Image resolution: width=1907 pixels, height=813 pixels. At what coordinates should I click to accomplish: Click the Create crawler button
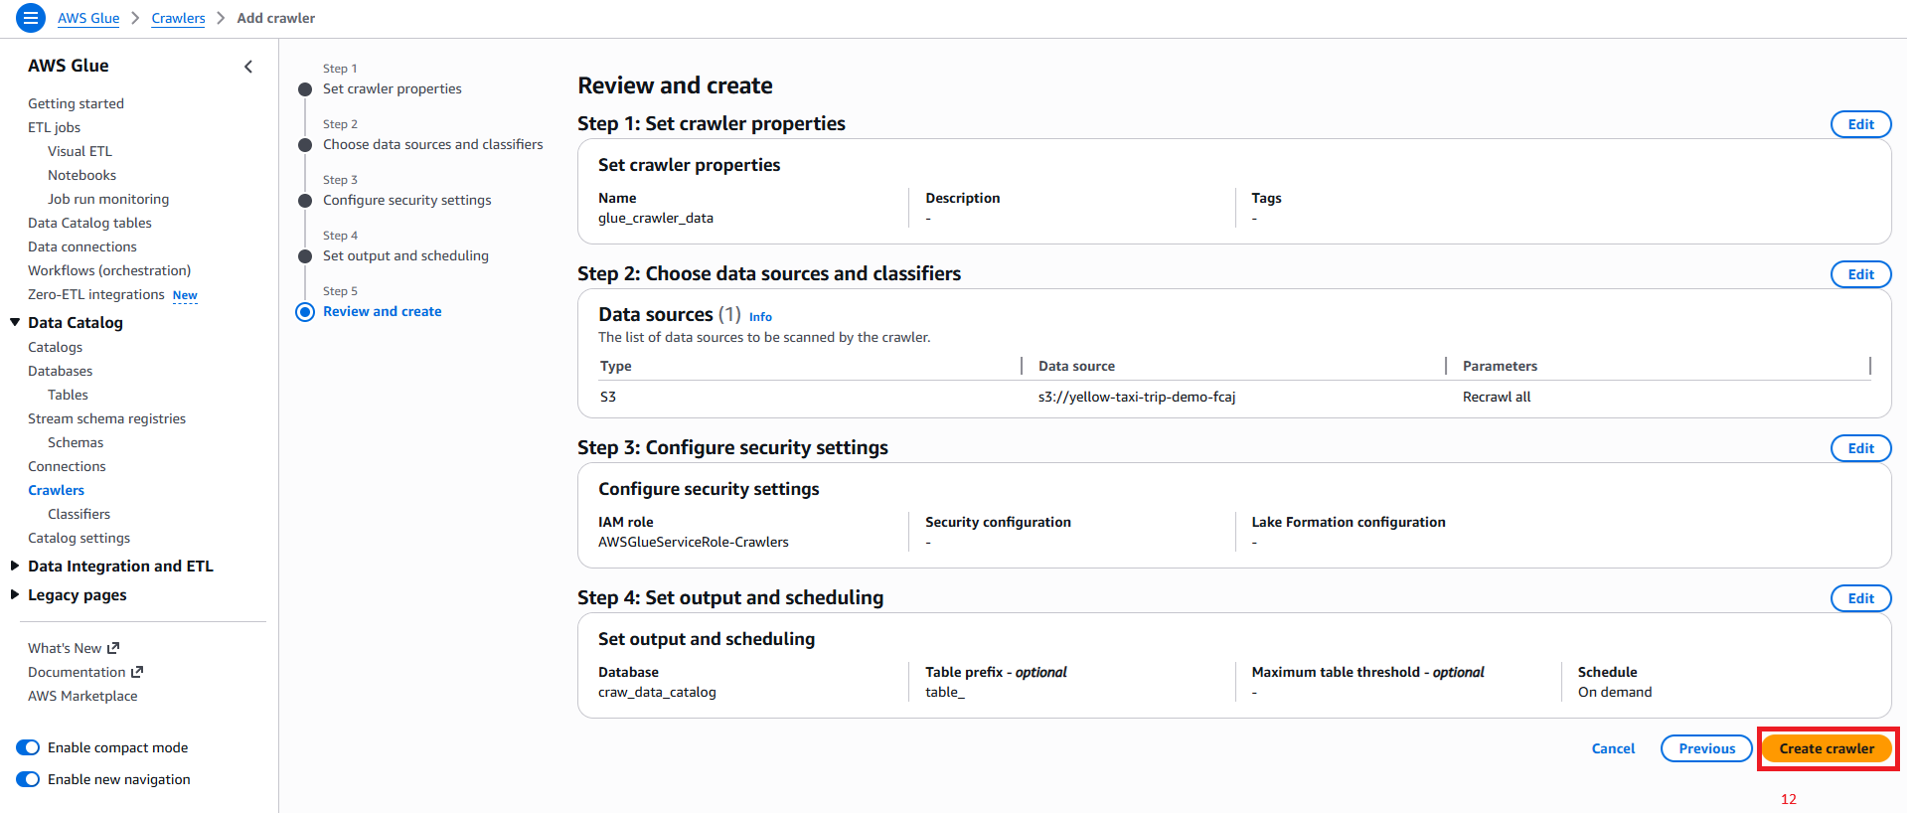click(x=1827, y=748)
